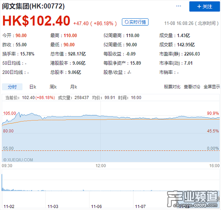Click the 45.5% percentage axis label
The image size is (221, 210).
(213, 131)
